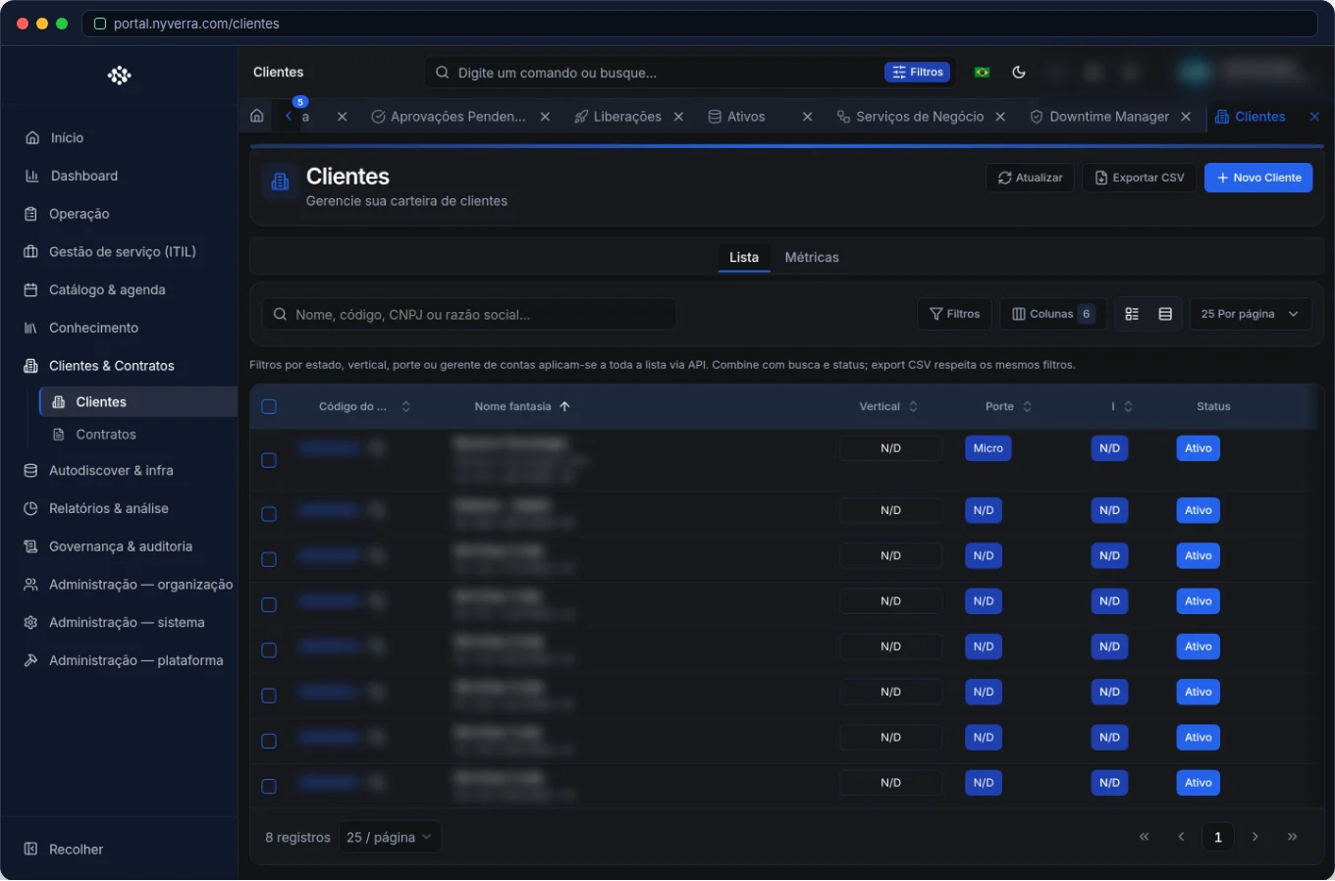Collapse sidebar with Recolher

pyautogui.click(x=64, y=849)
